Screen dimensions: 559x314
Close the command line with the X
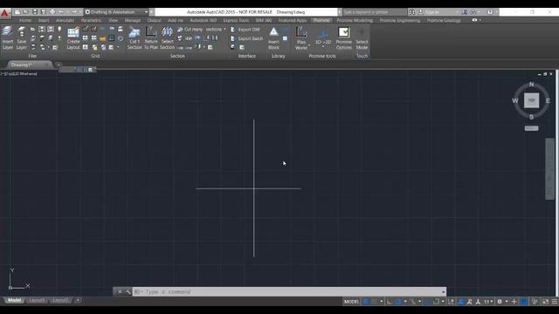pos(120,291)
